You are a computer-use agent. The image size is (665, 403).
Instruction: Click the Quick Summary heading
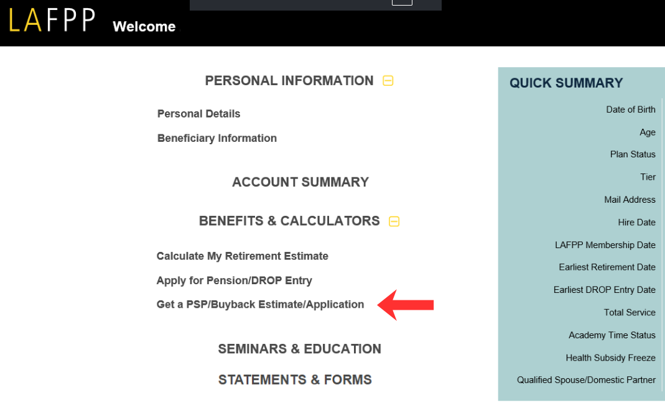point(565,83)
